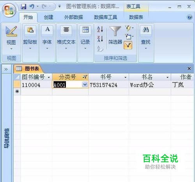Click the A001 category input field
Screen dimensions: 195x182
point(67,85)
